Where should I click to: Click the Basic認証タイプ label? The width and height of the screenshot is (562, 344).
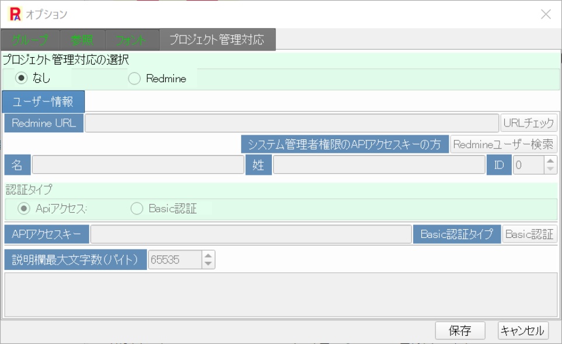pos(457,234)
